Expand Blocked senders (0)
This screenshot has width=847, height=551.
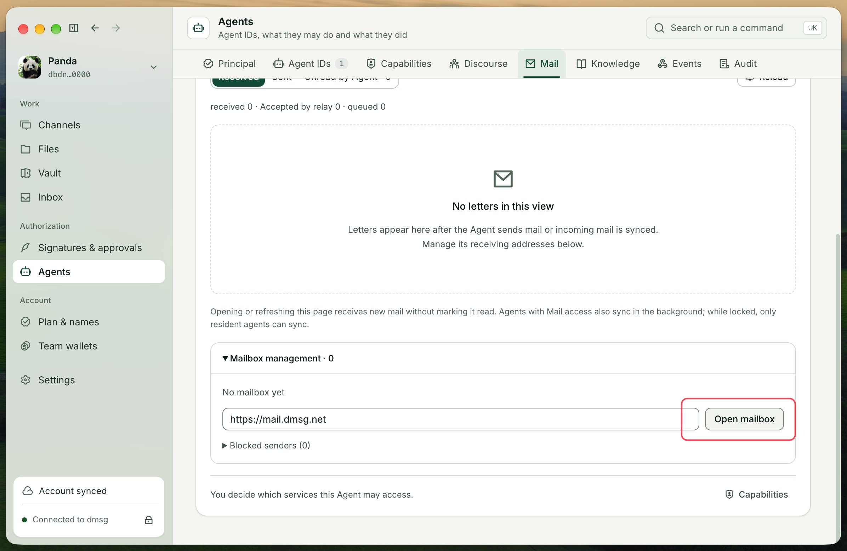coord(266,445)
